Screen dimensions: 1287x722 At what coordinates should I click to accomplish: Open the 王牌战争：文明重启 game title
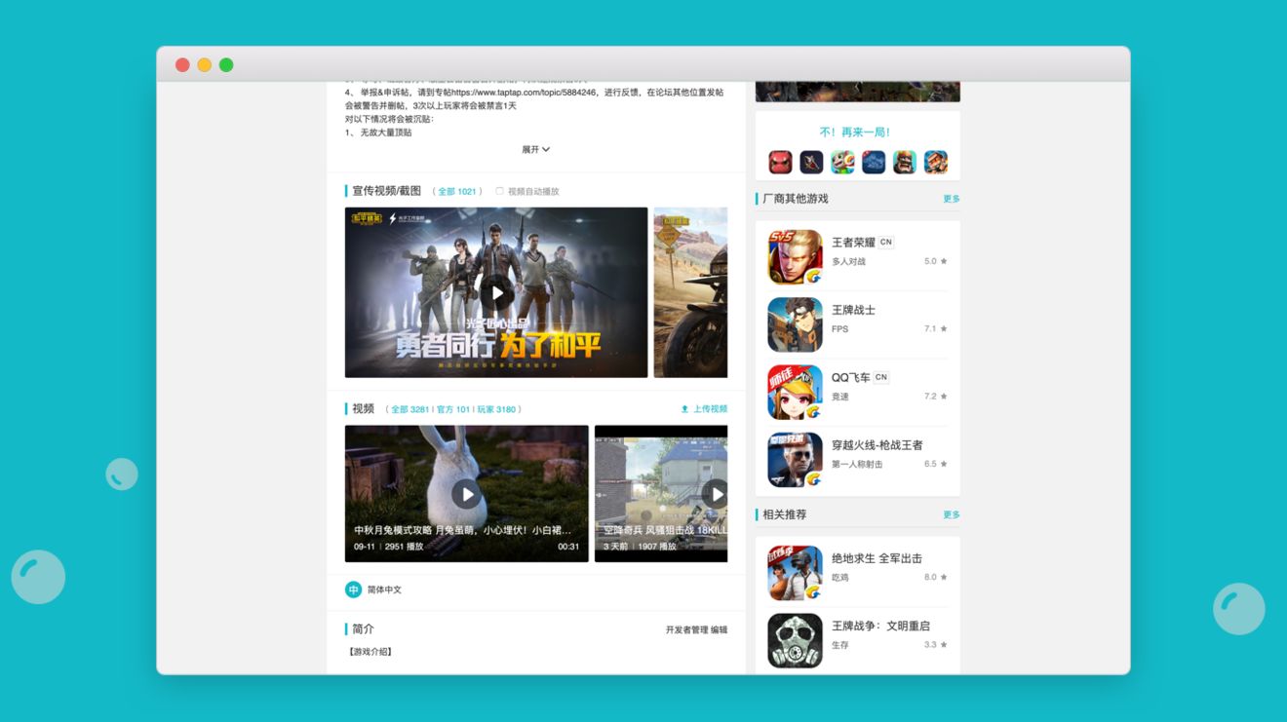point(880,626)
